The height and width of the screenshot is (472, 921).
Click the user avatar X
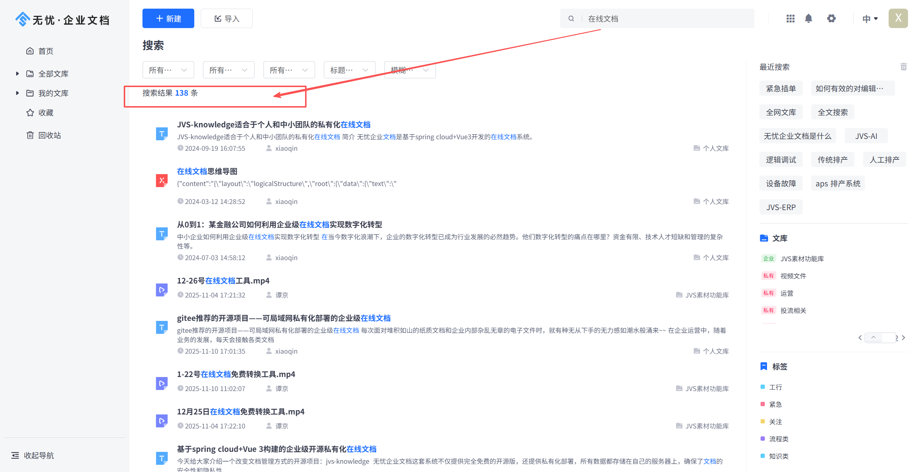[898, 18]
